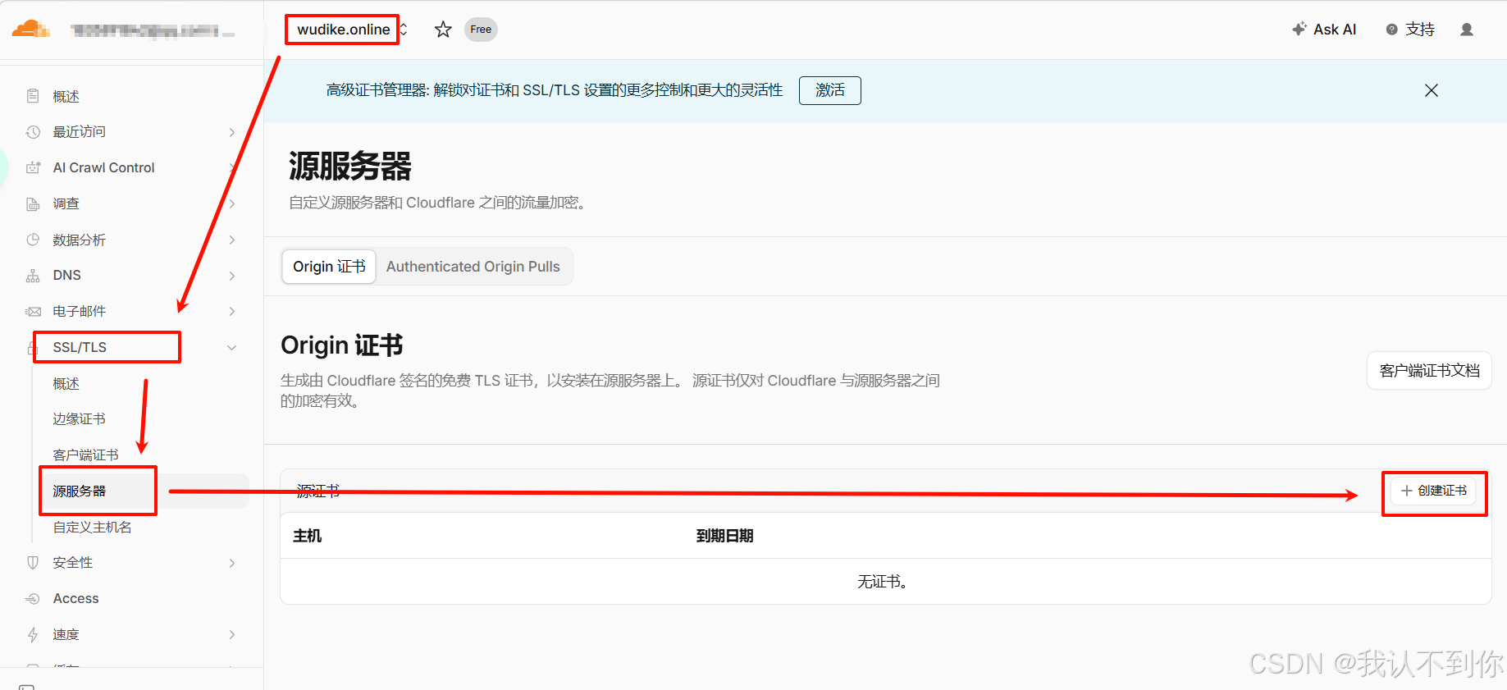Click the Ask AI sparkle icon
Image resolution: width=1507 pixels, height=690 pixels.
(1299, 29)
